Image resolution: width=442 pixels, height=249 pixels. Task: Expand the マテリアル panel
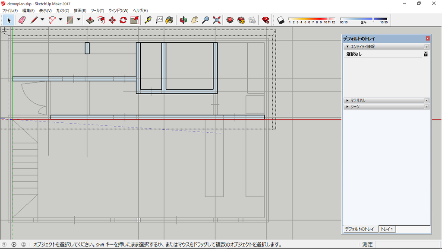(347, 100)
